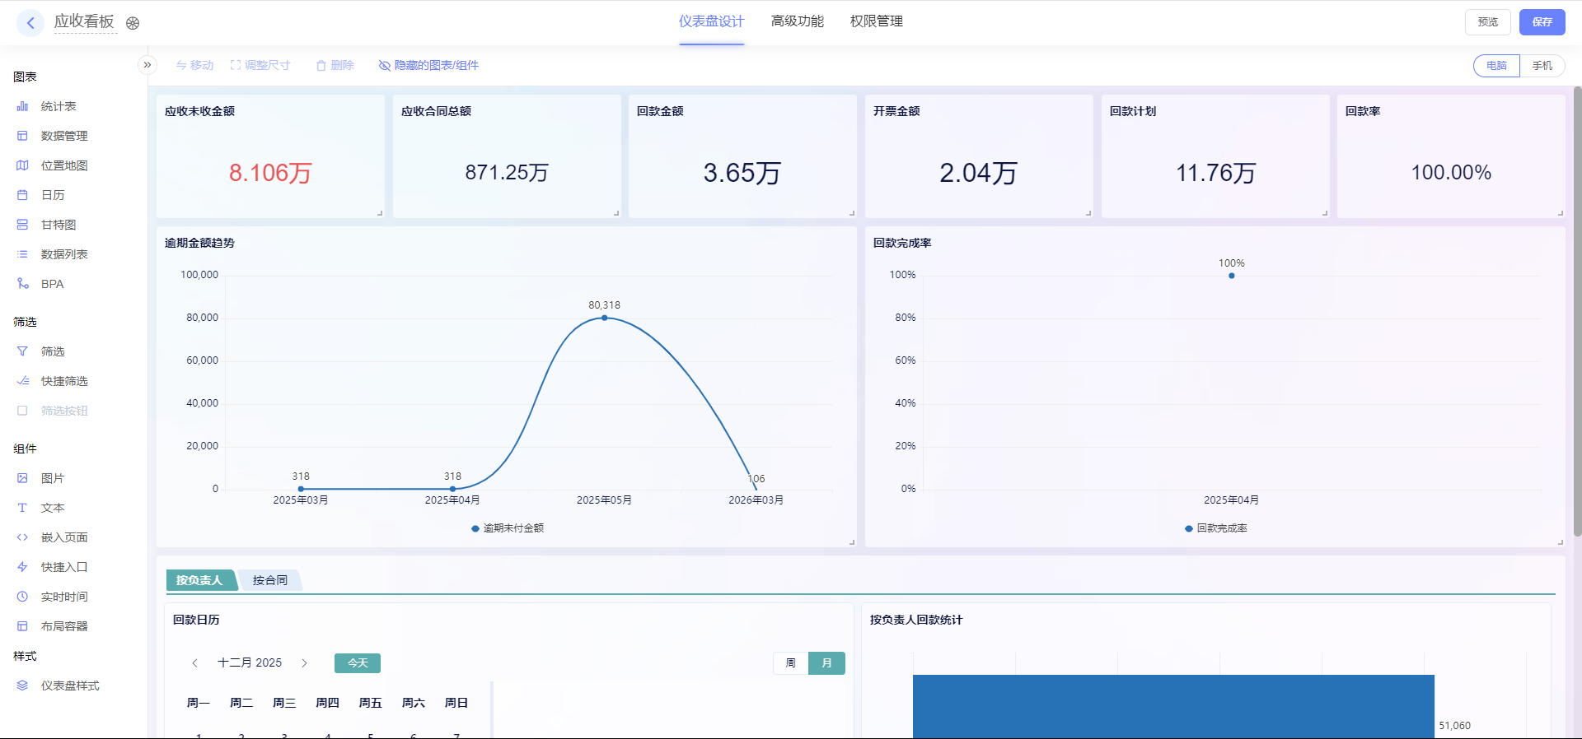This screenshot has width=1582, height=739.
Task: Open the settings icon next to 应收看板 title
Action: (133, 23)
